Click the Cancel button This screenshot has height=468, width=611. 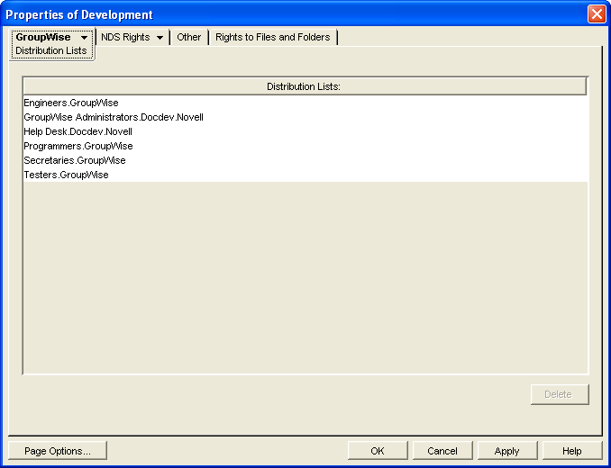(442, 451)
